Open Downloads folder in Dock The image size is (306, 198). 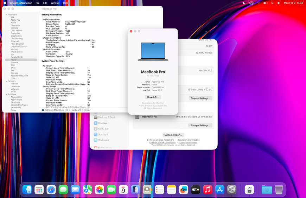(267, 190)
